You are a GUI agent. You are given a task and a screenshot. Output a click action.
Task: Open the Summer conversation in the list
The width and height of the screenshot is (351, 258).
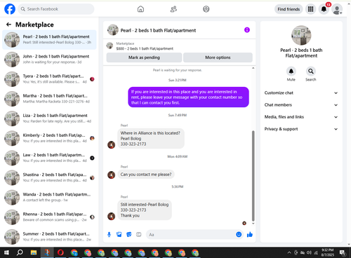(49, 236)
